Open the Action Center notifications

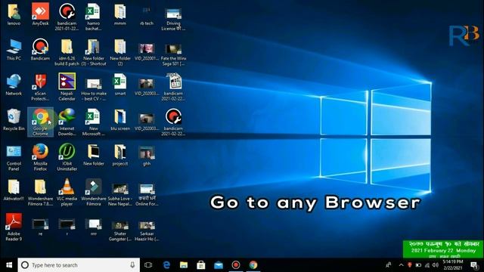(x=474, y=265)
